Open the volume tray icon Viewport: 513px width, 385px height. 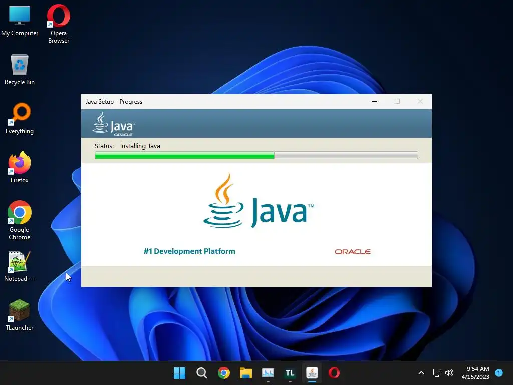point(449,373)
